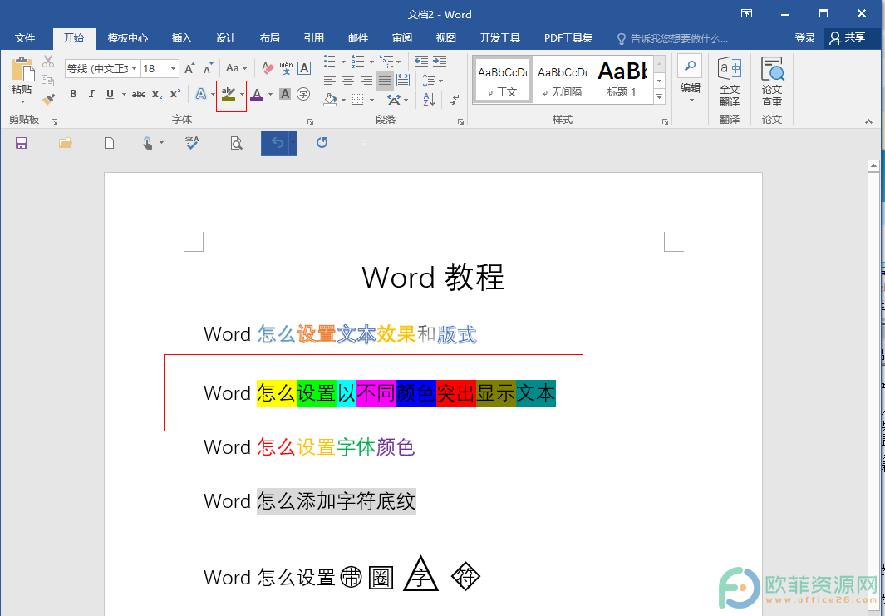Cut selection with the scissors icon

point(48,61)
